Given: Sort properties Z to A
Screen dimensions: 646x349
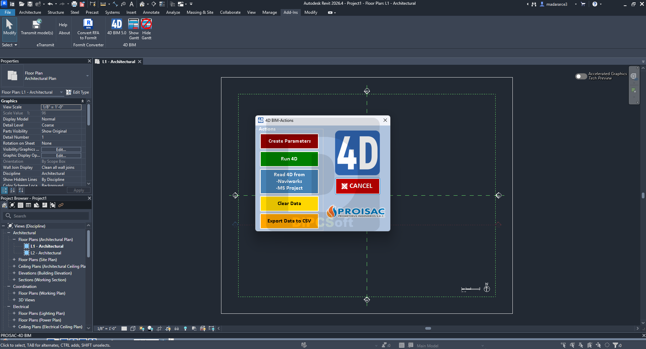Looking at the screenshot, I should (x=21, y=190).
